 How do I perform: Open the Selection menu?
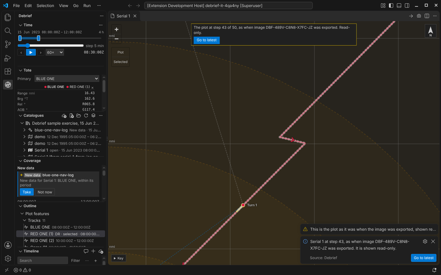(x=45, y=5)
